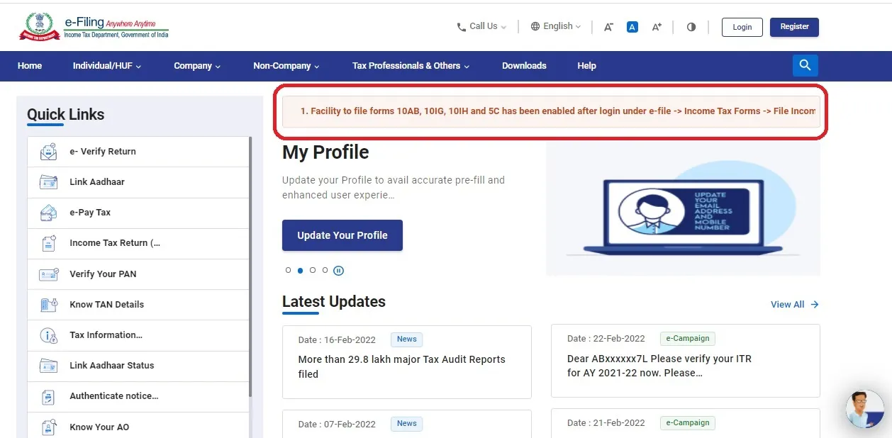Open the English language dropdown

(556, 26)
